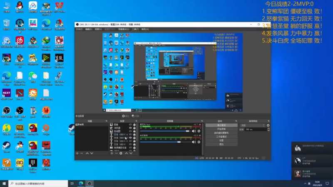Toggle visibility of the video capture device source

tap(130, 148)
